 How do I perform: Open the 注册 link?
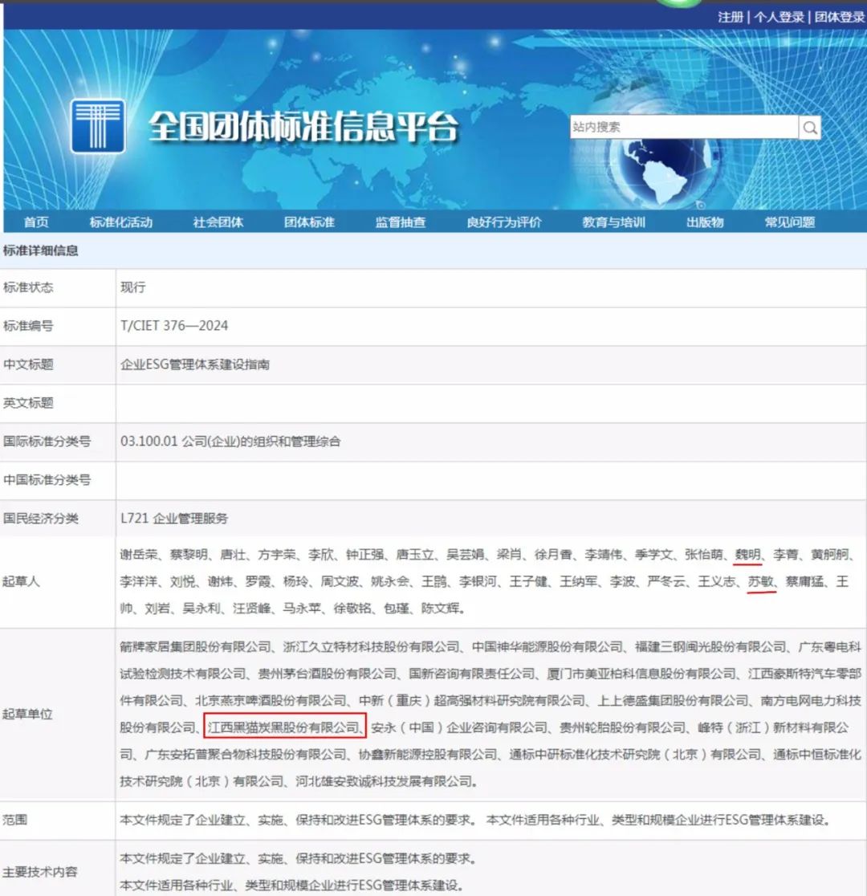point(731,17)
